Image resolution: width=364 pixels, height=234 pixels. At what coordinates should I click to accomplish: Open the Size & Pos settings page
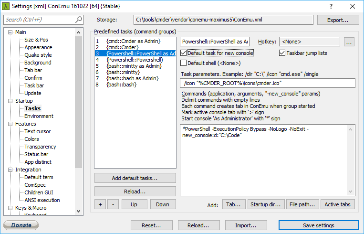coord(36,40)
